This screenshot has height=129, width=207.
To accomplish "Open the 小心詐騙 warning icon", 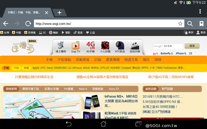I will point(105,47).
